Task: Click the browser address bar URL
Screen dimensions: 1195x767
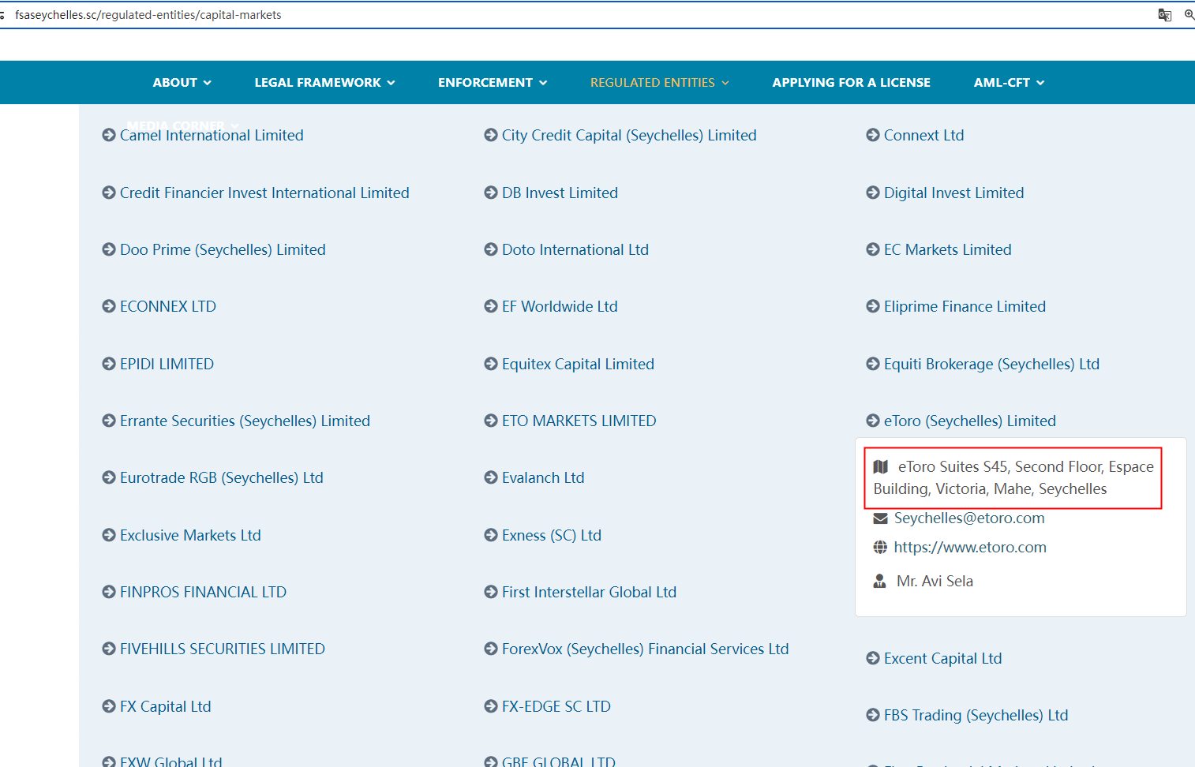Action: tap(148, 15)
